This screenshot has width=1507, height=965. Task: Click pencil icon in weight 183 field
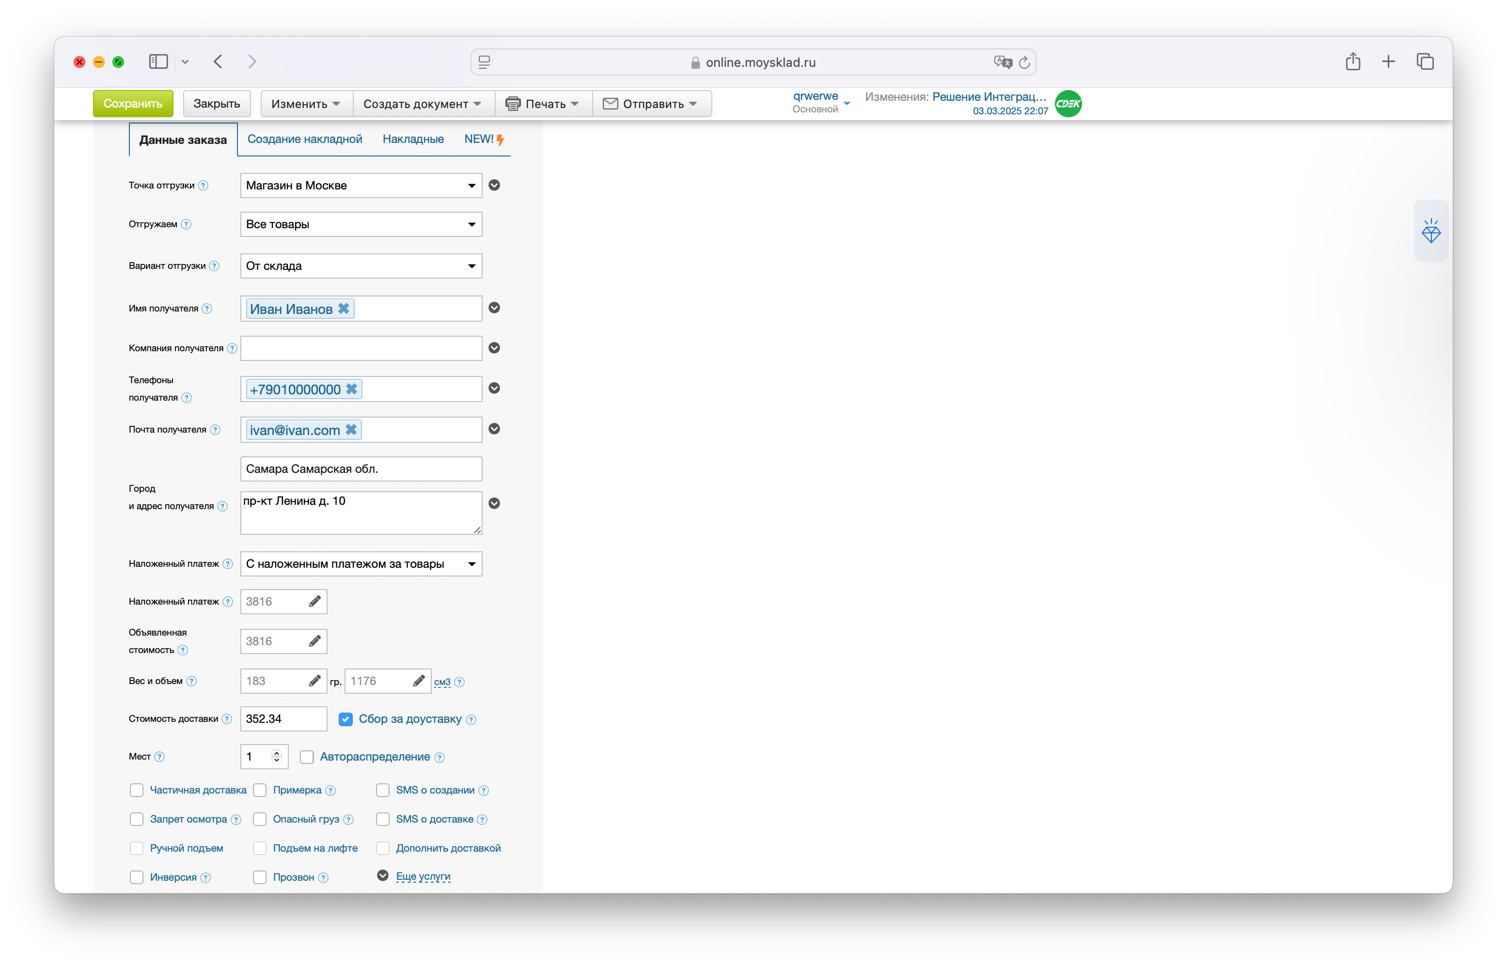314,681
